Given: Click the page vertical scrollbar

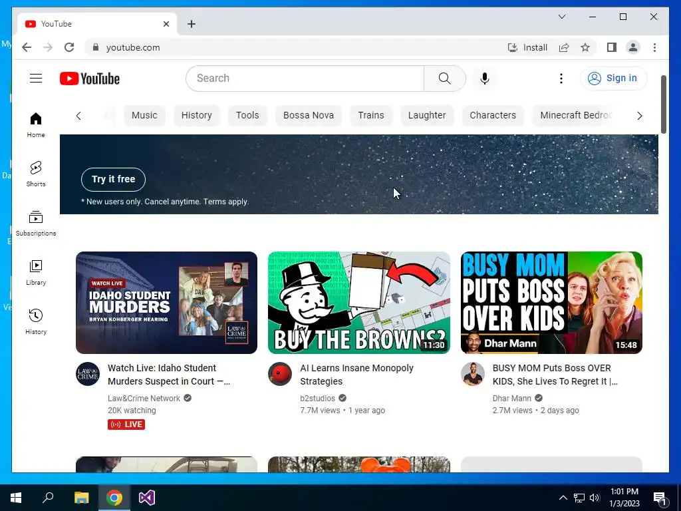Looking at the screenshot, I should tap(664, 104).
